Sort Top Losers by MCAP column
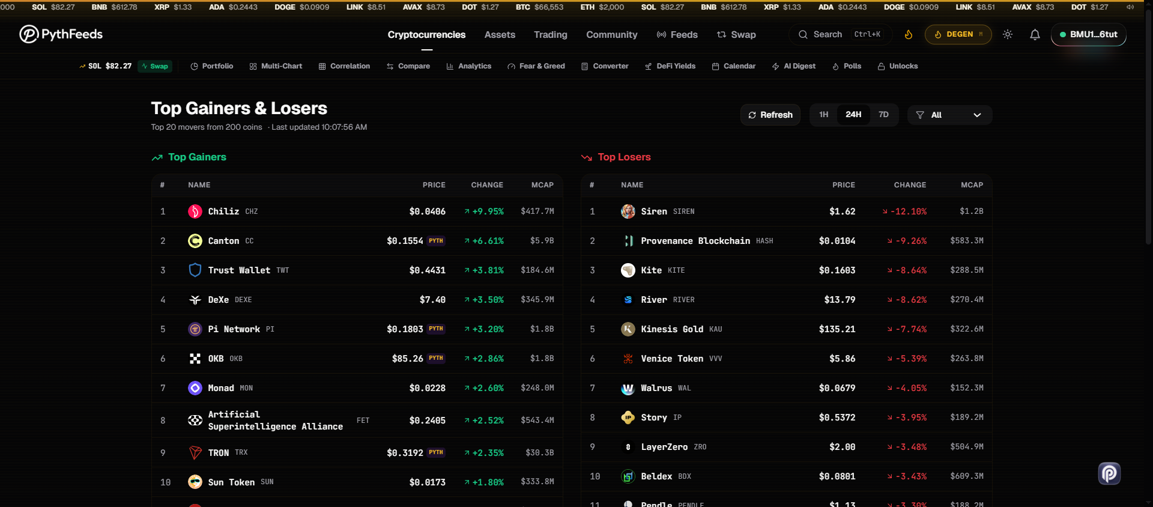Image resolution: width=1153 pixels, height=507 pixels. (x=972, y=185)
